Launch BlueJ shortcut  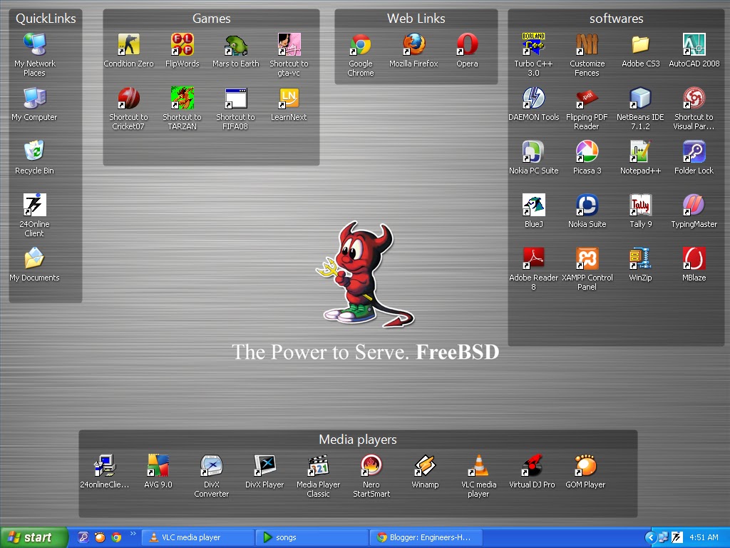pos(533,211)
